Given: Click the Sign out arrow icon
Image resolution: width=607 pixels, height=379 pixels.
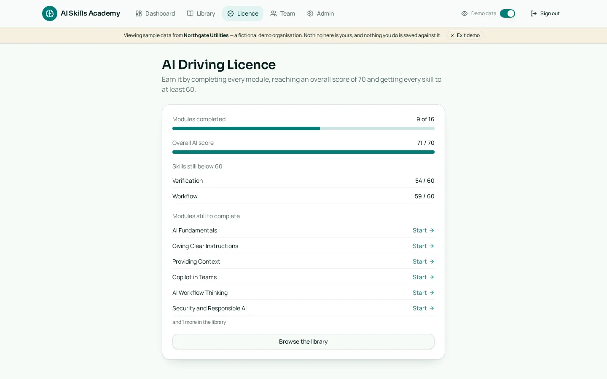Looking at the screenshot, I should (534, 13).
